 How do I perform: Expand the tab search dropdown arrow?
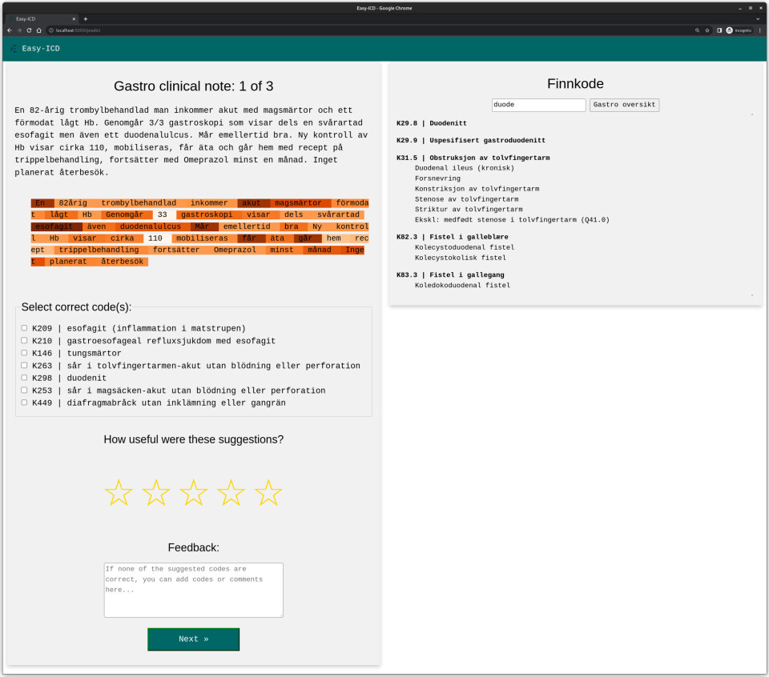click(758, 18)
